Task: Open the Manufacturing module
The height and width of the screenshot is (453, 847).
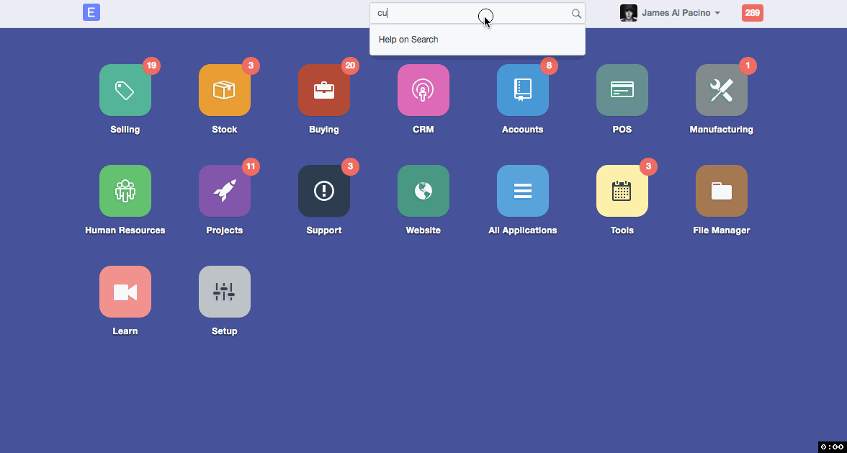Action: tap(722, 91)
